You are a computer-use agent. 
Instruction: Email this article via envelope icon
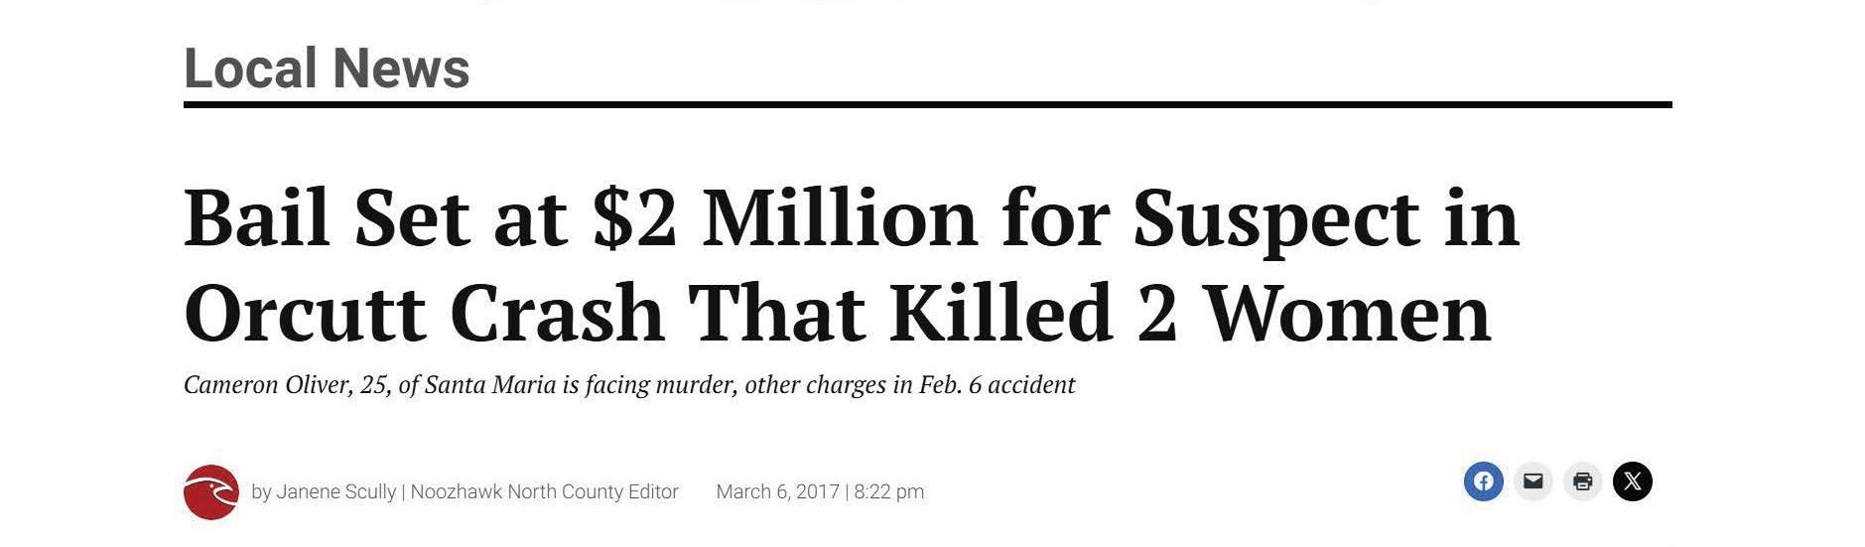1532,481
